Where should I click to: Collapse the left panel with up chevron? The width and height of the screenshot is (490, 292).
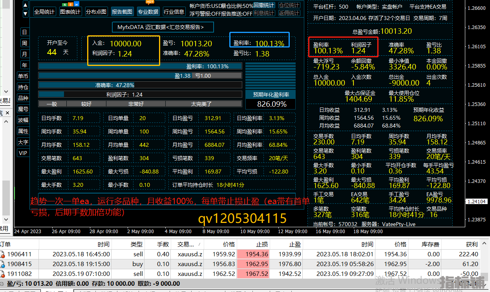pos(5,122)
